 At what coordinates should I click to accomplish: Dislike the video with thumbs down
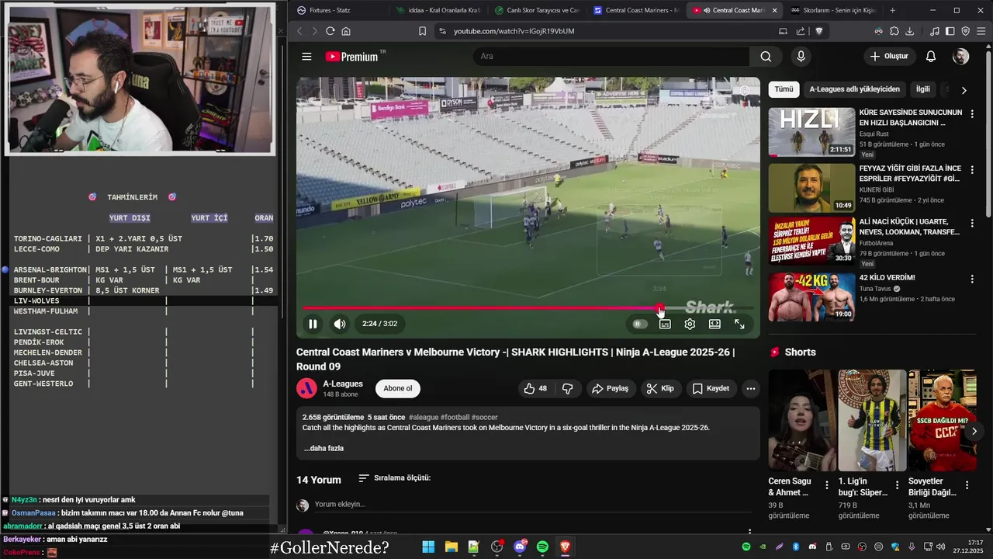click(567, 388)
